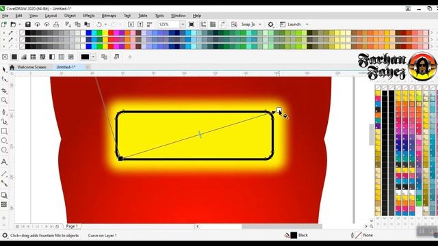Toggle the Show rulers button
The width and height of the screenshot is (438, 246).
tap(203, 25)
